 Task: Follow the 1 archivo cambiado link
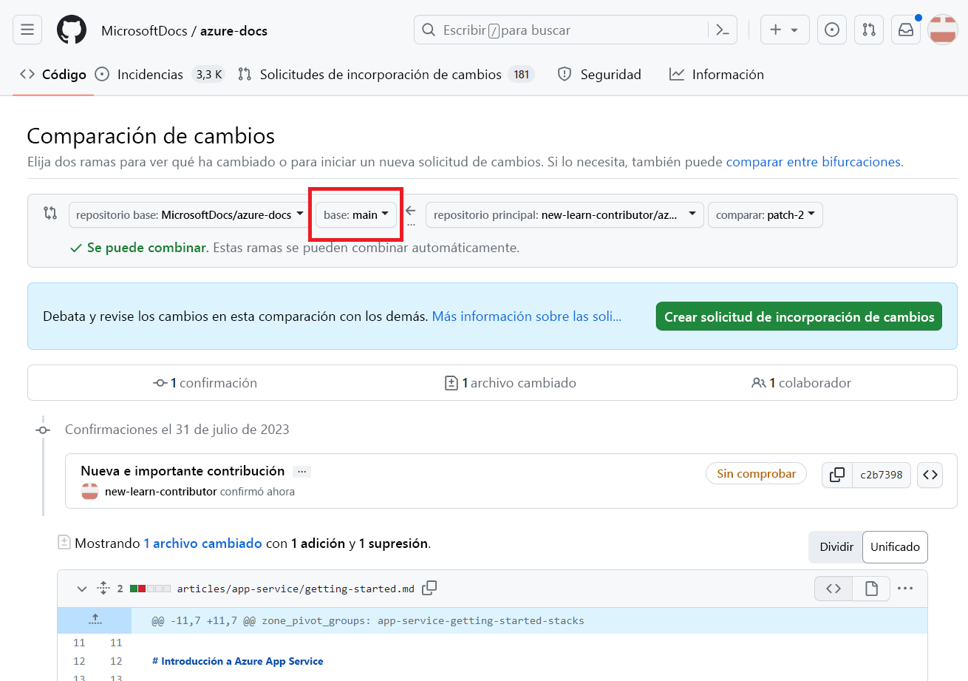[x=202, y=543]
